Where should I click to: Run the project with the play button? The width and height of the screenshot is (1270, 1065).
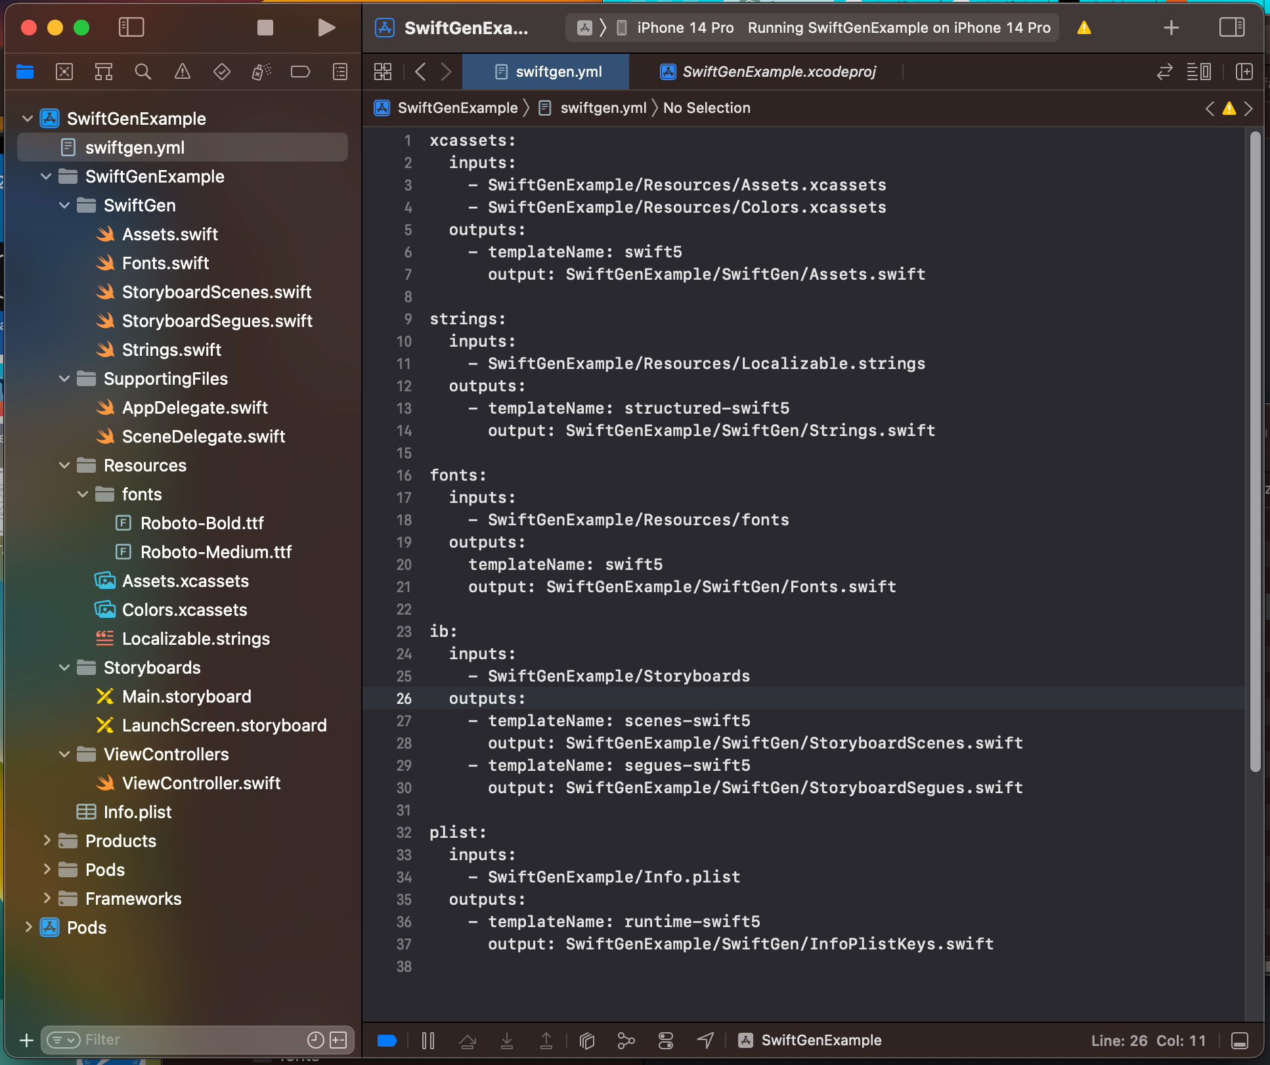point(326,28)
